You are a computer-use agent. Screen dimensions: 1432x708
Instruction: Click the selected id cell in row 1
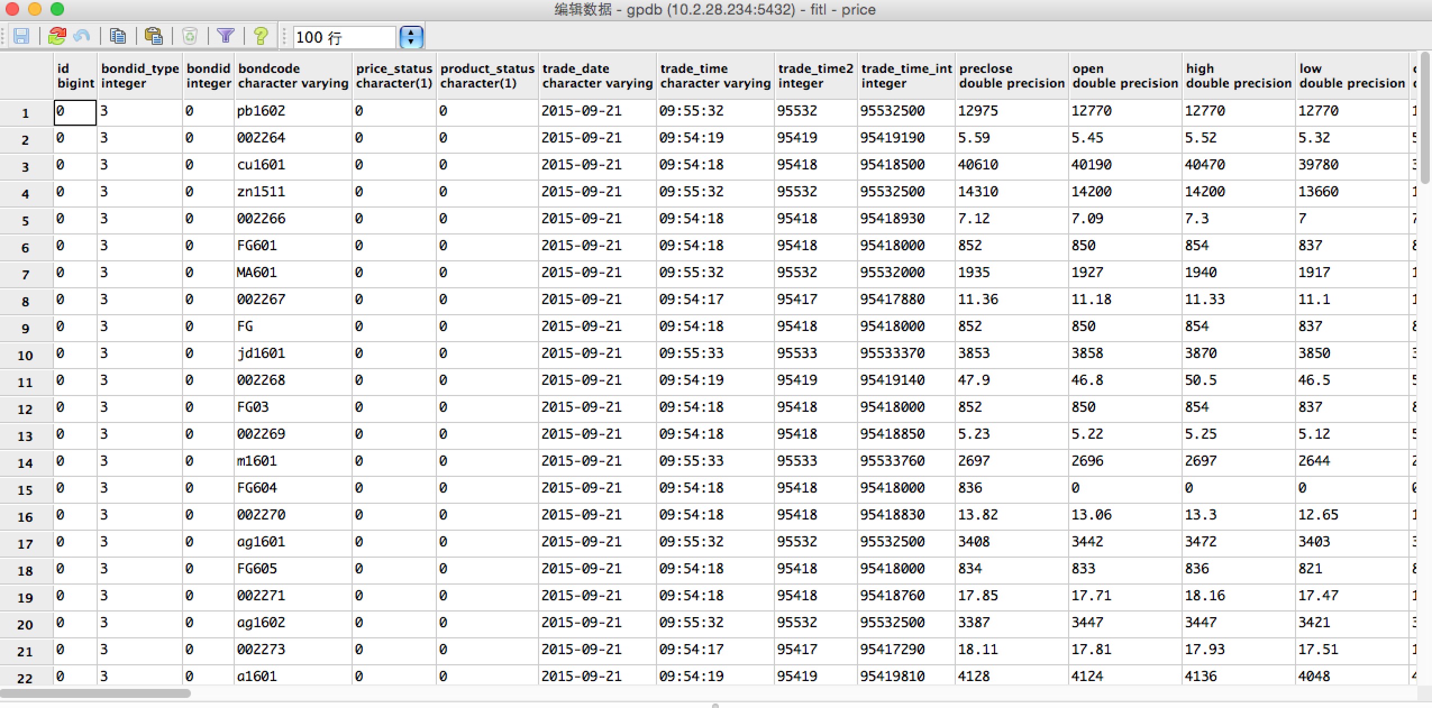pos(75,113)
